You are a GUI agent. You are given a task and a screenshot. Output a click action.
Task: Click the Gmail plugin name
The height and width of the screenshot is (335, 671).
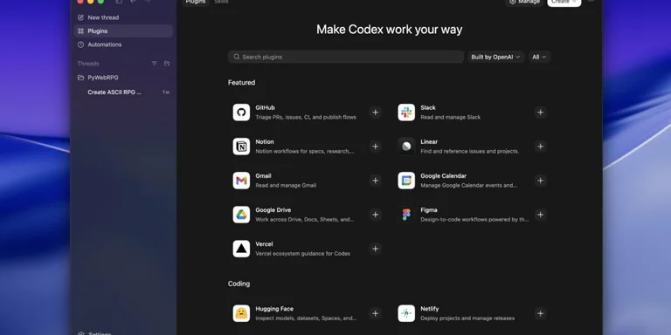tap(263, 176)
